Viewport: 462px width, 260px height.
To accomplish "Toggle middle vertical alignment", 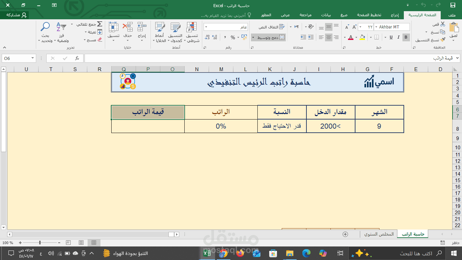I will tap(329, 27).
